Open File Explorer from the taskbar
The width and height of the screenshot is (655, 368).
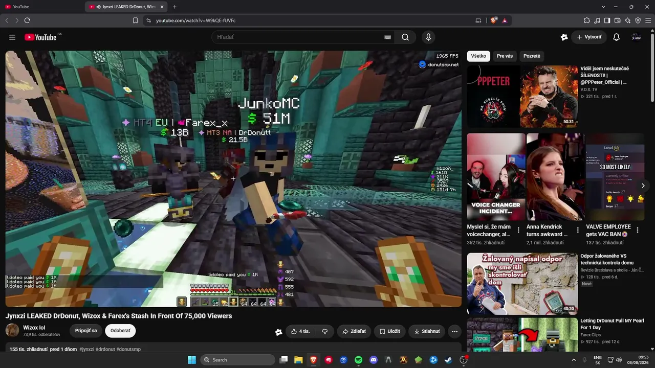pos(298,360)
